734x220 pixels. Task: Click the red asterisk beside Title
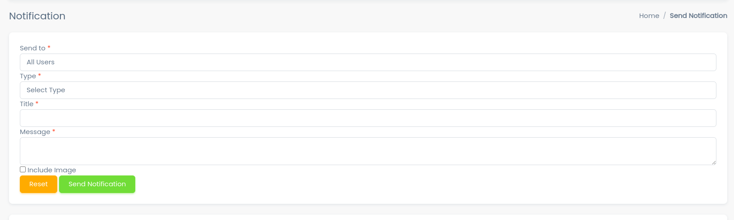tap(37, 103)
